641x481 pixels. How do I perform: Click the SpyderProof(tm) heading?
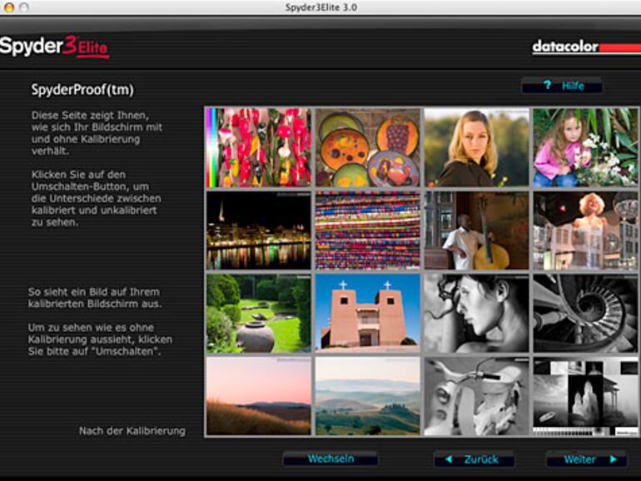coord(82,90)
